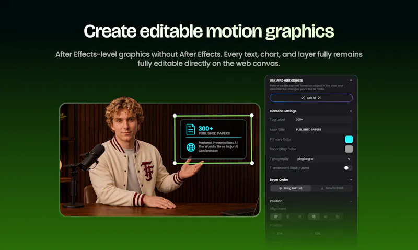The height and width of the screenshot is (250, 418).
Task: Click the Ask AI button
Action: point(311,98)
